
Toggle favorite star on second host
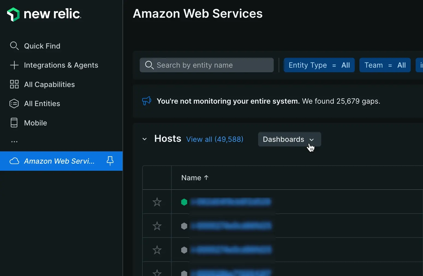157,226
